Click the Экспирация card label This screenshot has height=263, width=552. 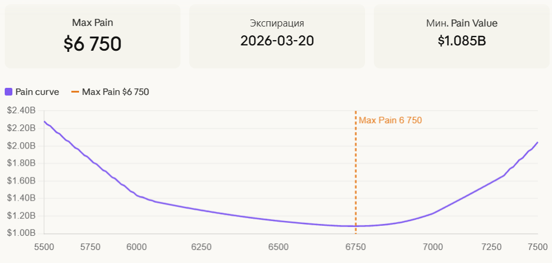coord(277,24)
